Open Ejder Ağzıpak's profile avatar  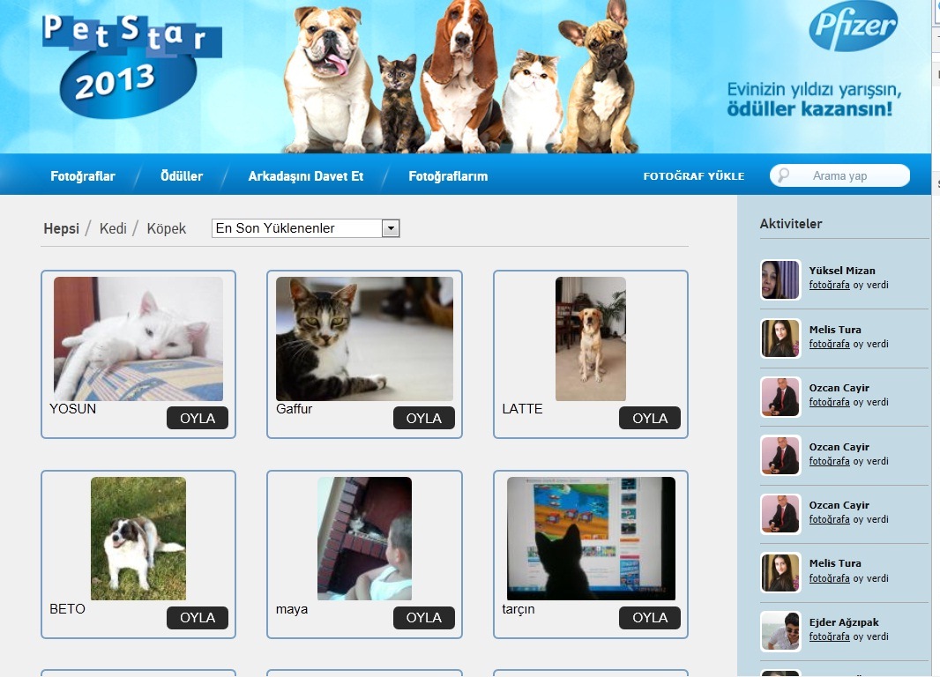click(780, 631)
